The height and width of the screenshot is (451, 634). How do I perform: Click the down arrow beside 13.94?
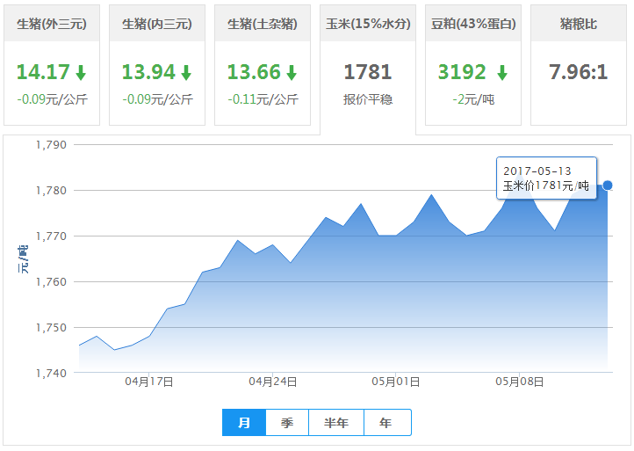pos(186,73)
